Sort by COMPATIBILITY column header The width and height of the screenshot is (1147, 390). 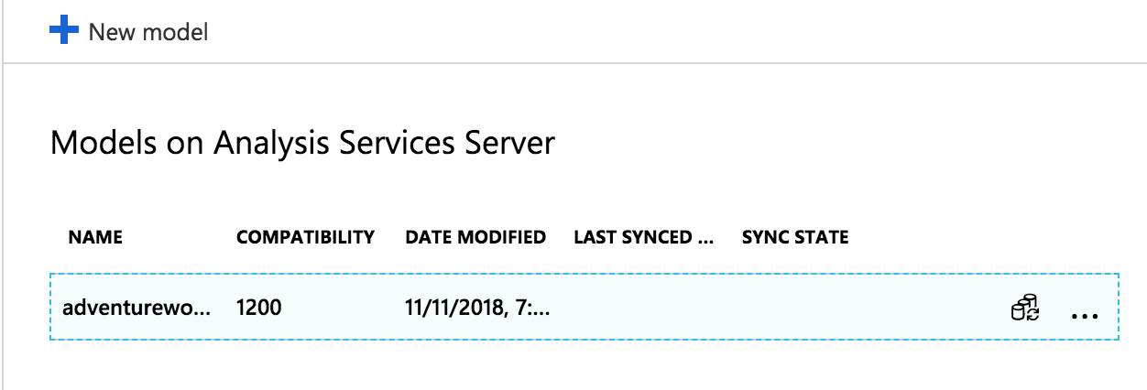click(x=305, y=238)
